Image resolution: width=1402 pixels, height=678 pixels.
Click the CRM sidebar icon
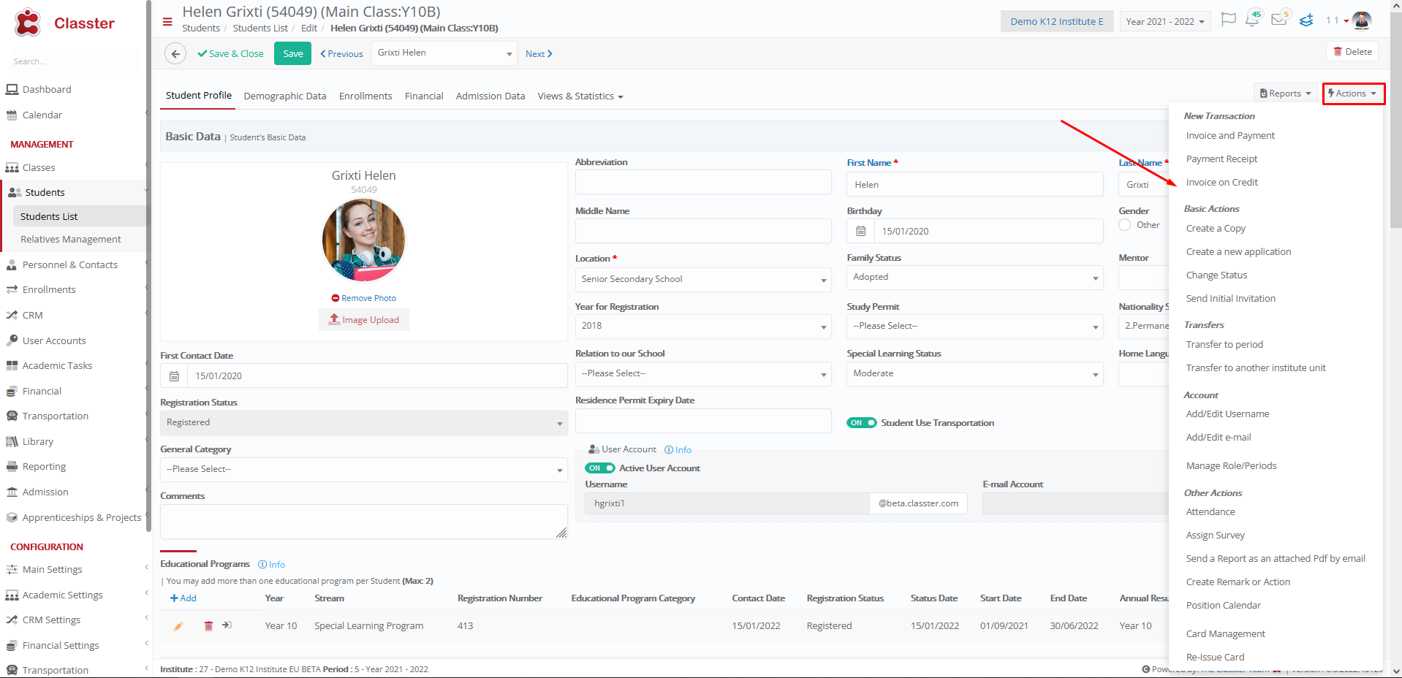(x=12, y=315)
